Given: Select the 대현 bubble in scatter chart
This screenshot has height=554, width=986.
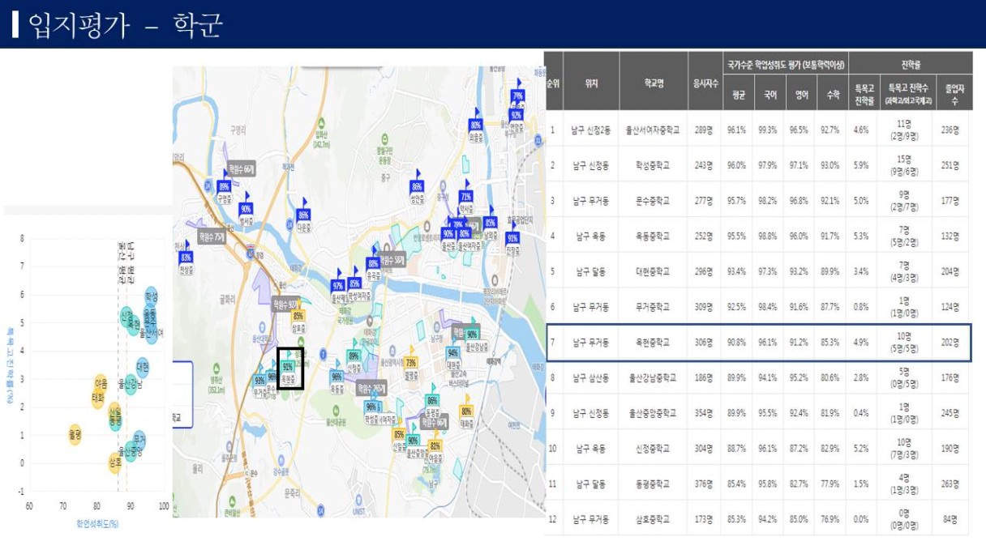Looking at the screenshot, I should coord(143,368).
